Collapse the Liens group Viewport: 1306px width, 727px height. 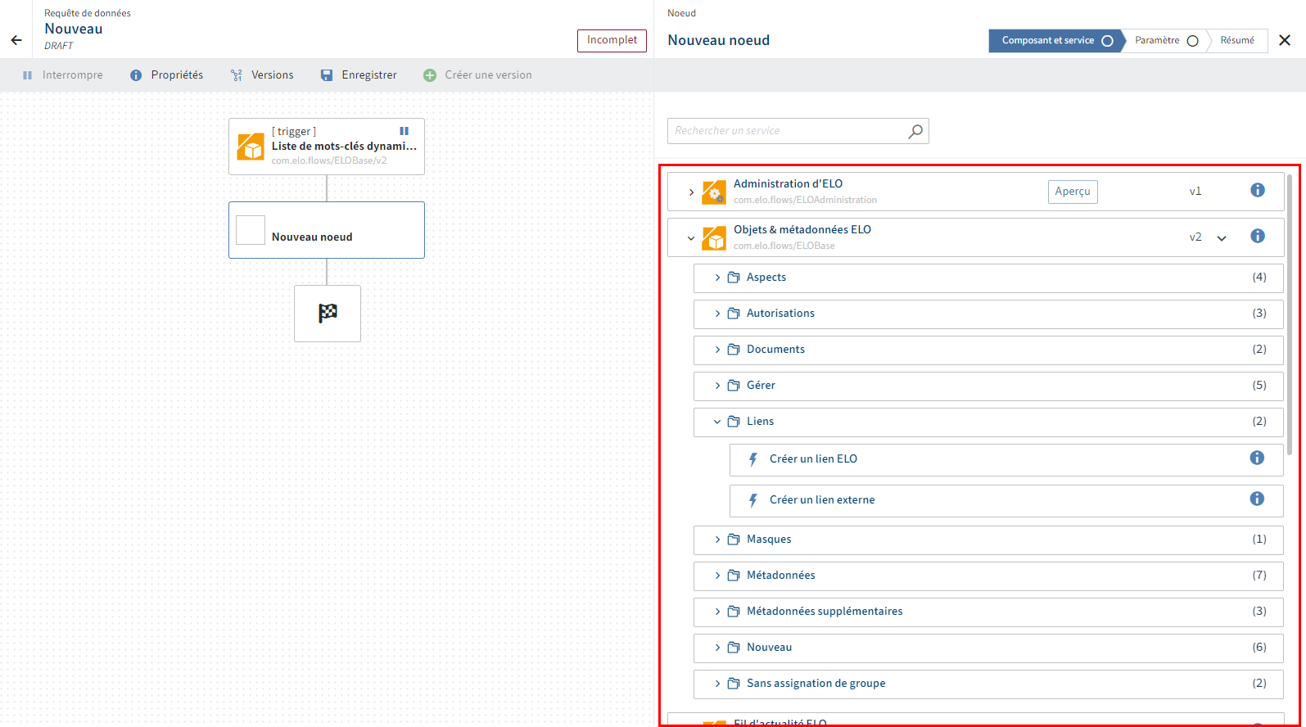click(717, 422)
